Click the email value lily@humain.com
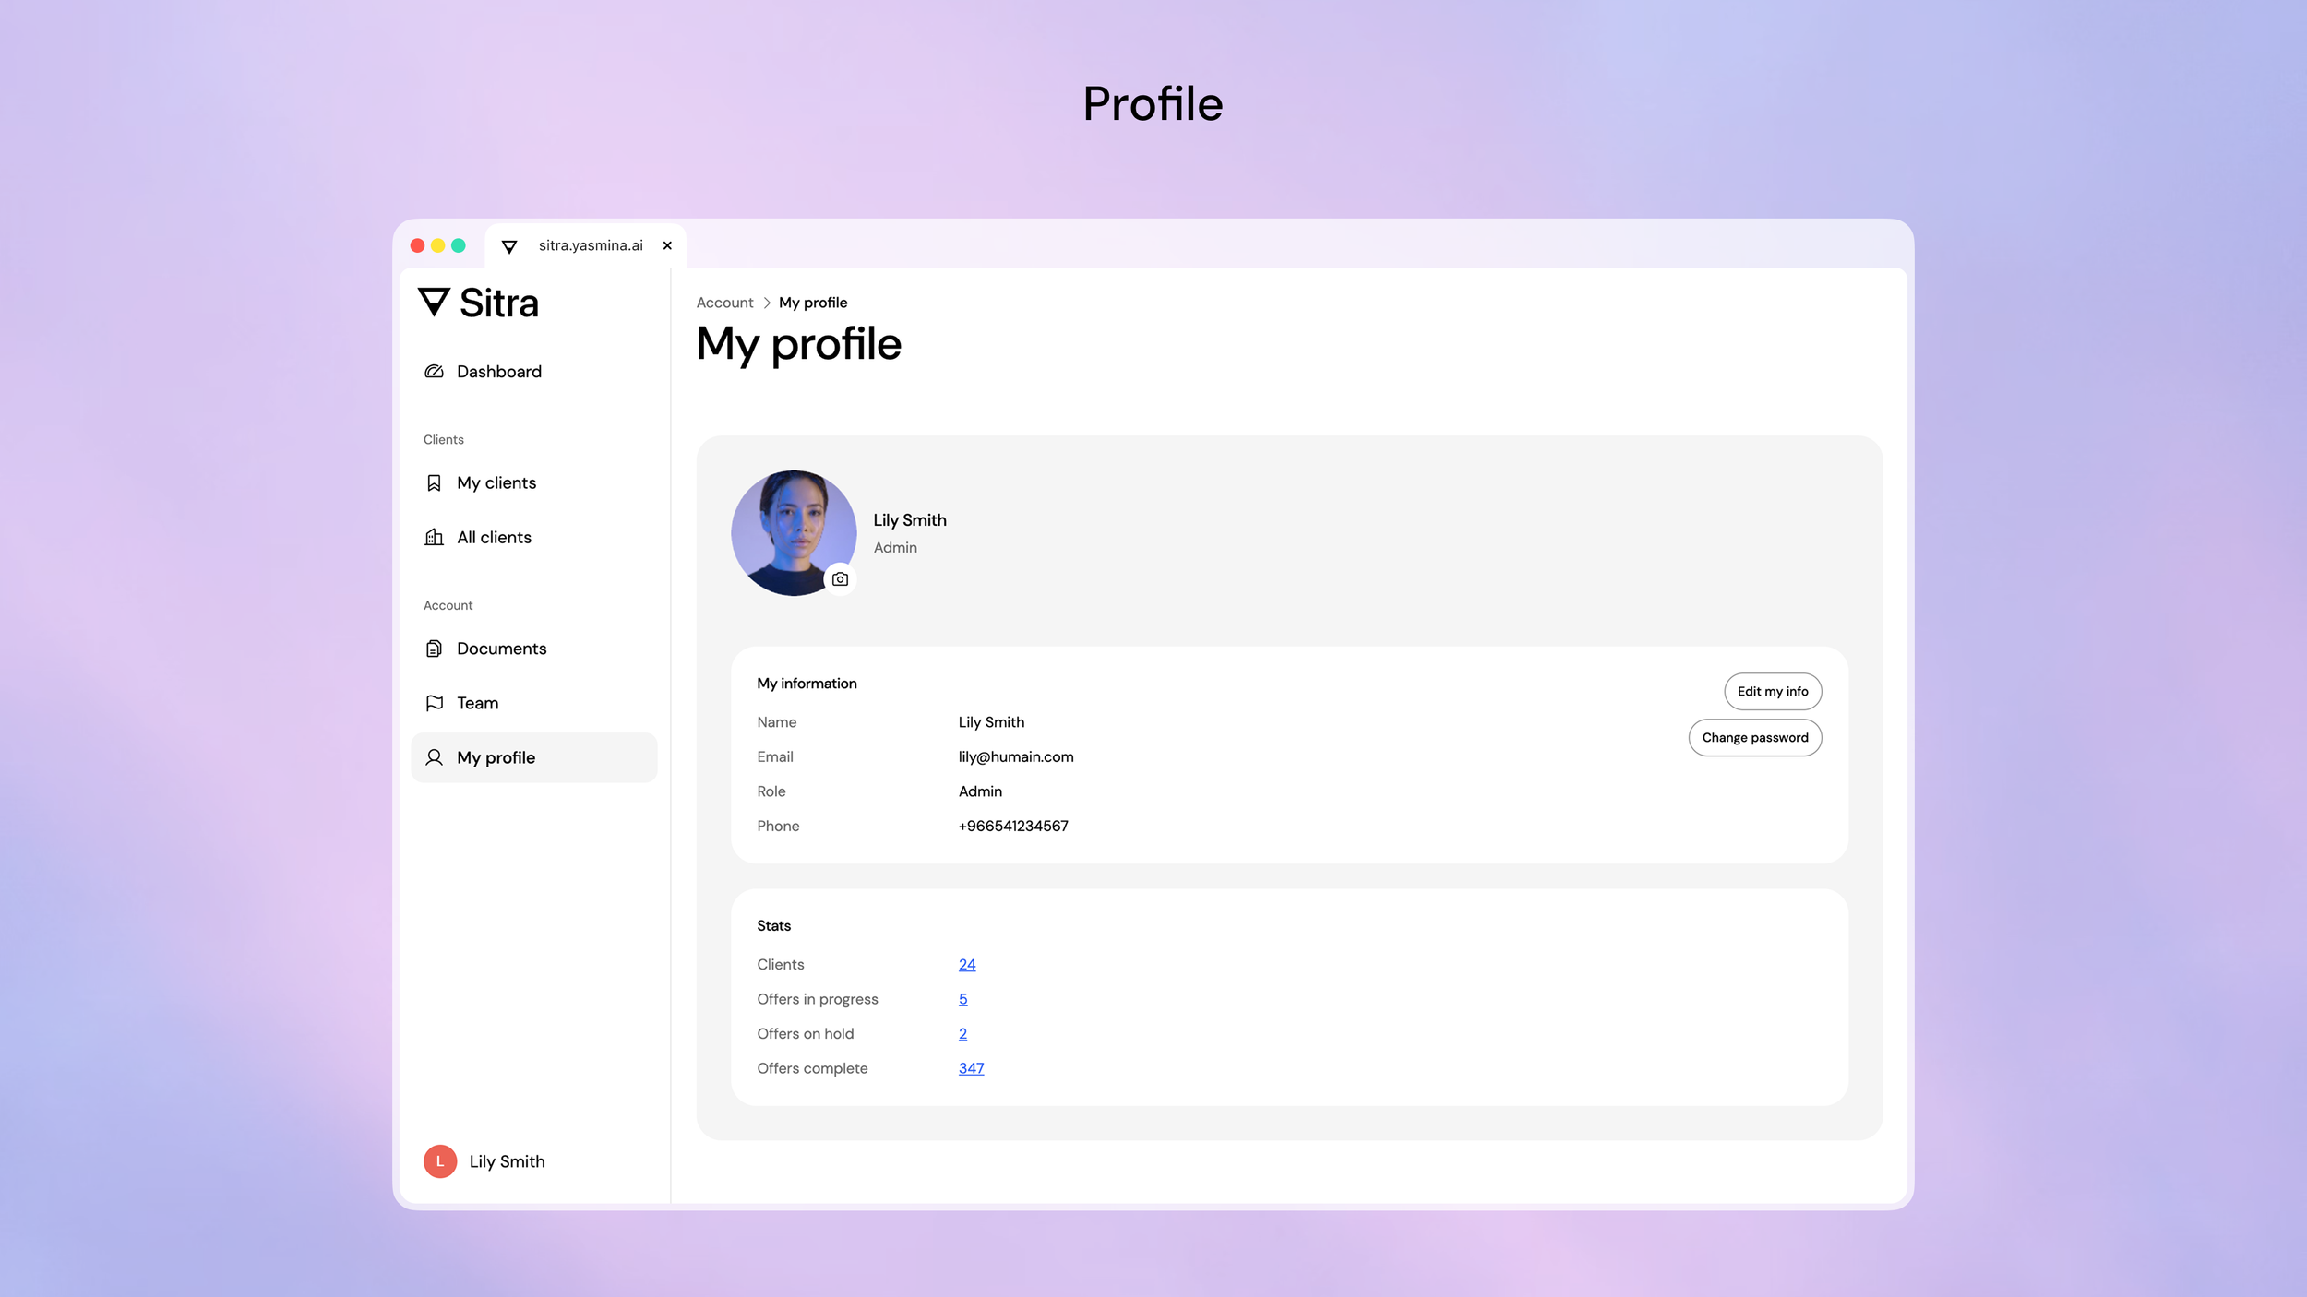 coord(1016,756)
